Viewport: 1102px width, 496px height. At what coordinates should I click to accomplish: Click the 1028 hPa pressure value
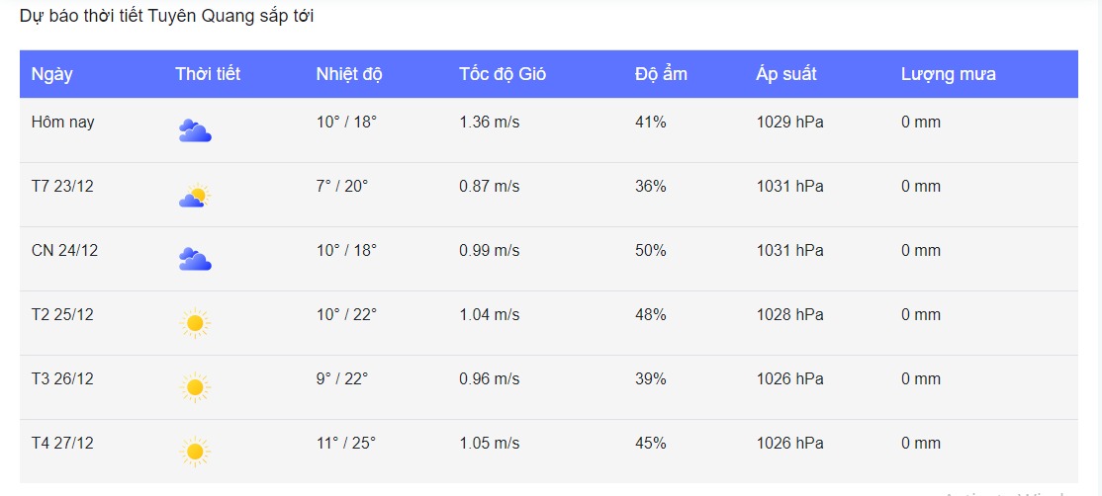coord(789,315)
